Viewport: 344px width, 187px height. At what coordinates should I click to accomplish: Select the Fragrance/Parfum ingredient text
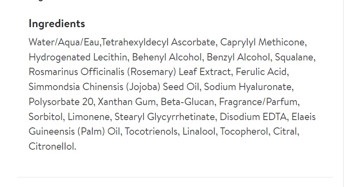coord(258,102)
